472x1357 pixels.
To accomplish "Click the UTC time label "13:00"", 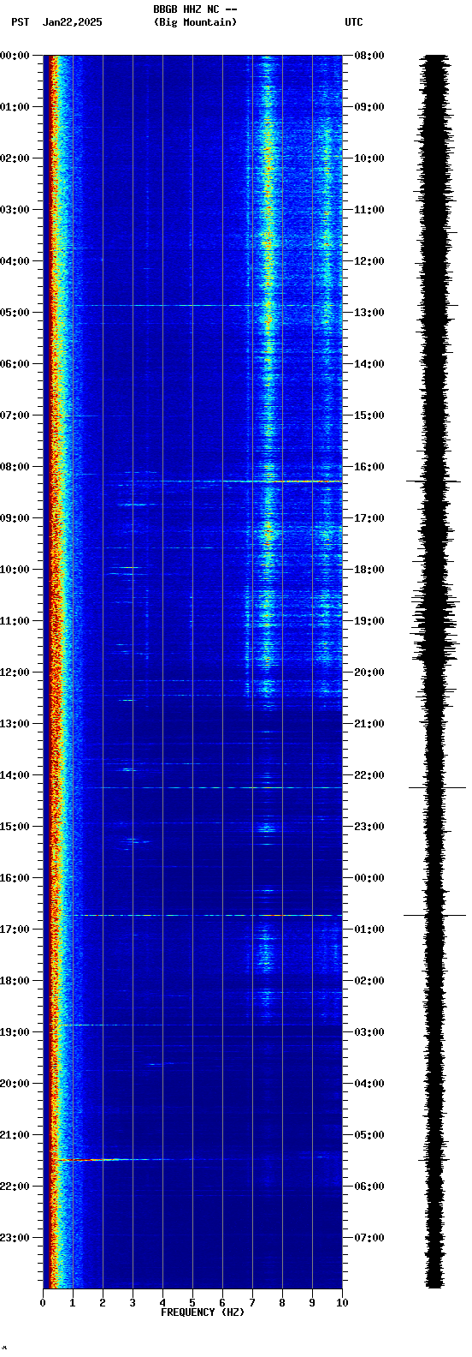I will 369,313.
